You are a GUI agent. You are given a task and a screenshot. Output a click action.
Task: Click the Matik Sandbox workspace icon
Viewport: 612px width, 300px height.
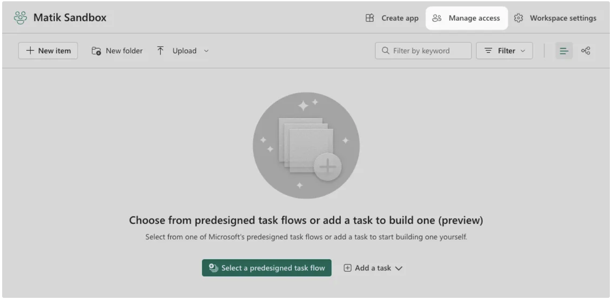click(20, 18)
